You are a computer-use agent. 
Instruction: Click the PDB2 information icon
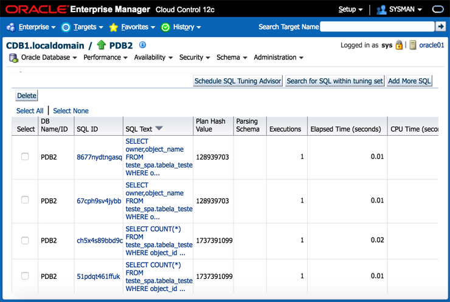click(143, 45)
